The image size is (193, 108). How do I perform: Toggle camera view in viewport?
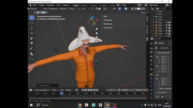[96, 37]
